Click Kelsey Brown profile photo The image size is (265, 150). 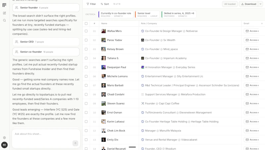pos(103,49)
